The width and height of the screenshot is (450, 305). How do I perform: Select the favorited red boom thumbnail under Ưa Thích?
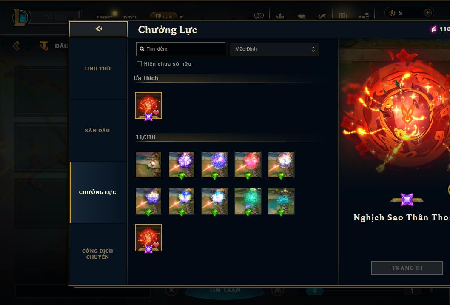click(x=148, y=105)
